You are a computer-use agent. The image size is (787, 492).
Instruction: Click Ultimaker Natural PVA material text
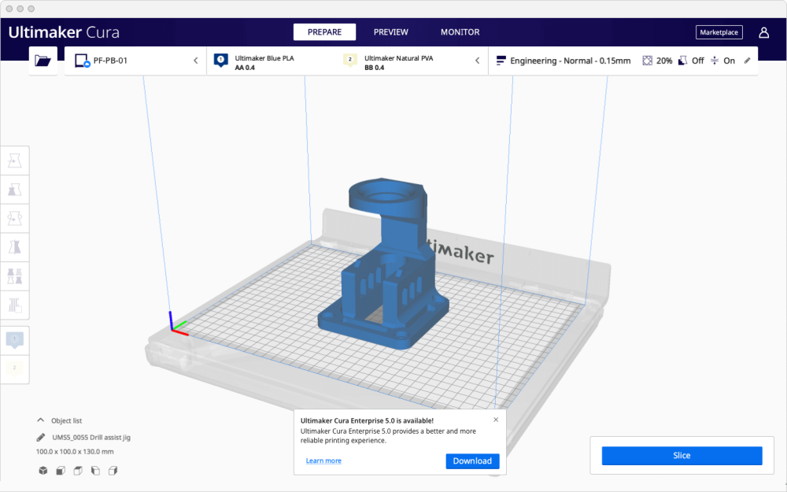[398, 58]
